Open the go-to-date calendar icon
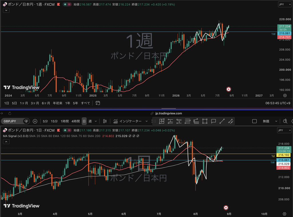The image size is (293, 217). pyautogui.click(x=98, y=103)
